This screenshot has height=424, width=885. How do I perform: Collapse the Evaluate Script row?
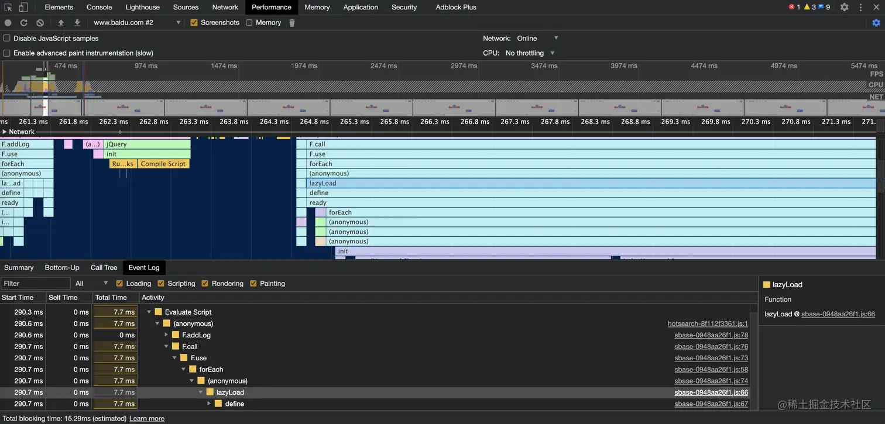pos(149,312)
